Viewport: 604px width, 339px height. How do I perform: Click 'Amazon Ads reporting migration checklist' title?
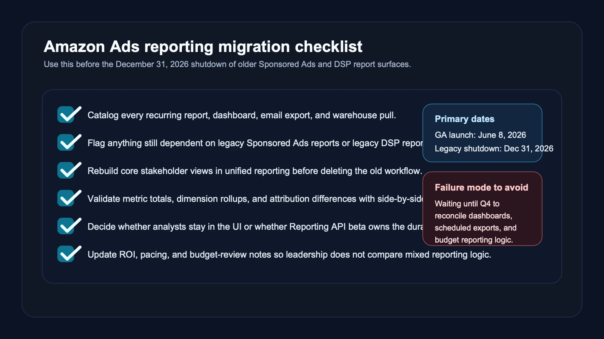tap(203, 47)
